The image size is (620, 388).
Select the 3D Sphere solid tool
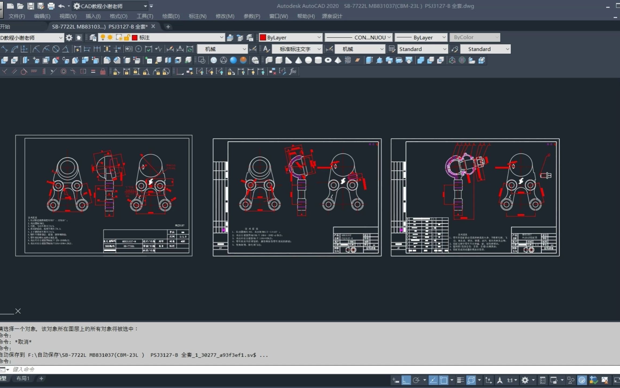308,60
